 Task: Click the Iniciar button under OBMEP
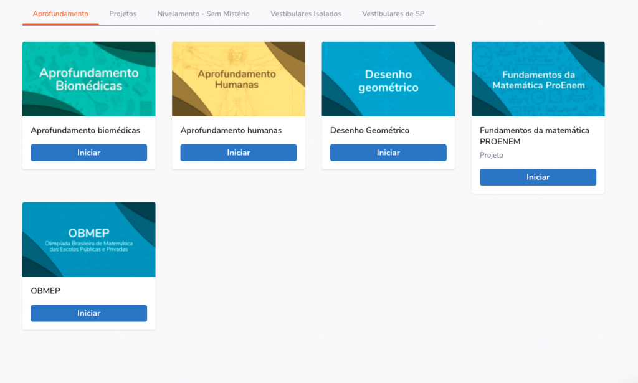tap(88, 313)
